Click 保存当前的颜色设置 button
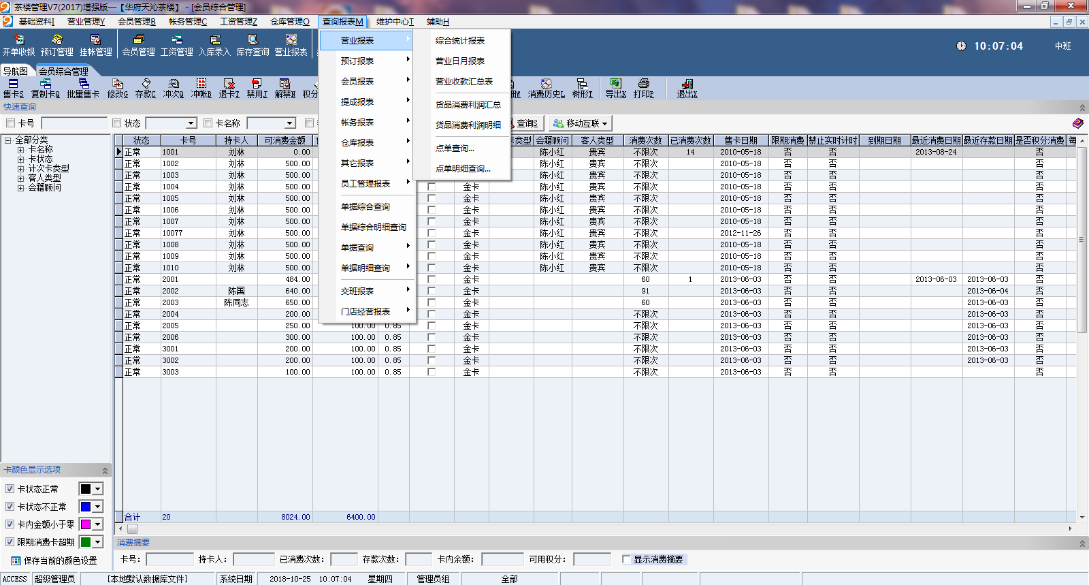This screenshot has height=585, width=1089. (x=54, y=560)
